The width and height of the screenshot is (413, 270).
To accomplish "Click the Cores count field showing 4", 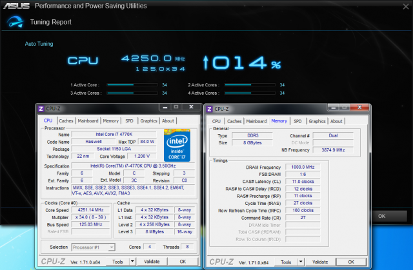I will [149, 247].
